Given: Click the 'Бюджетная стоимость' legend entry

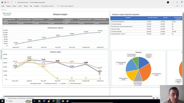Looking at the screenshot, I should pos(50,84).
